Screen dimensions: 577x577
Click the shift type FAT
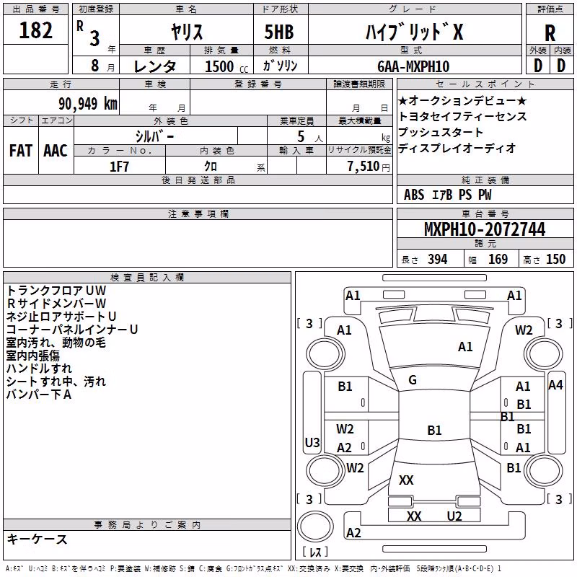21,151
